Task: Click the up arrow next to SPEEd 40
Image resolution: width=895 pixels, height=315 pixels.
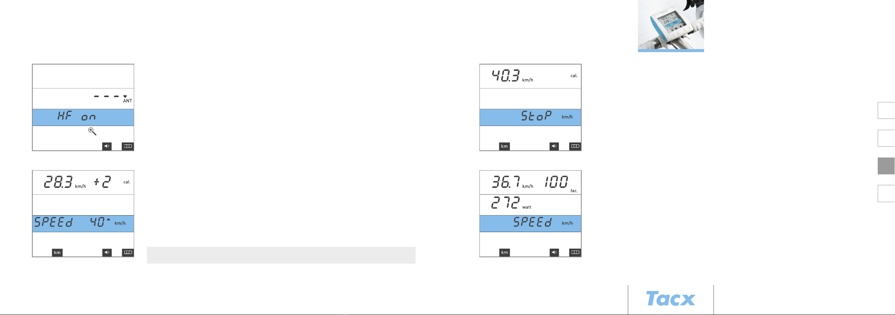Action: coord(109,219)
